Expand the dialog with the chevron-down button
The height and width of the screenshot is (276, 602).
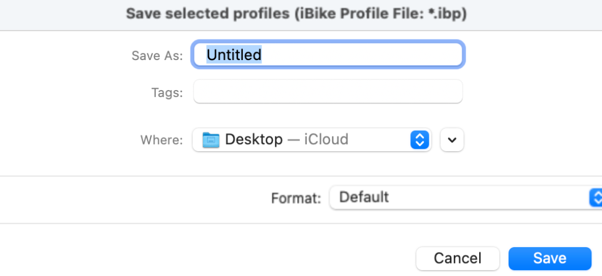[452, 140]
